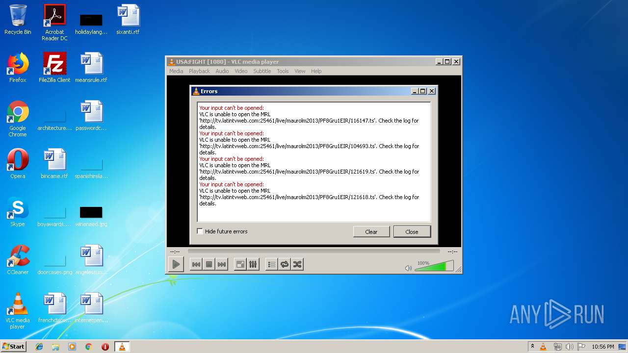The width and height of the screenshot is (628, 353).
Task: Click the Close button in Errors dialog
Action: point(412,231)
